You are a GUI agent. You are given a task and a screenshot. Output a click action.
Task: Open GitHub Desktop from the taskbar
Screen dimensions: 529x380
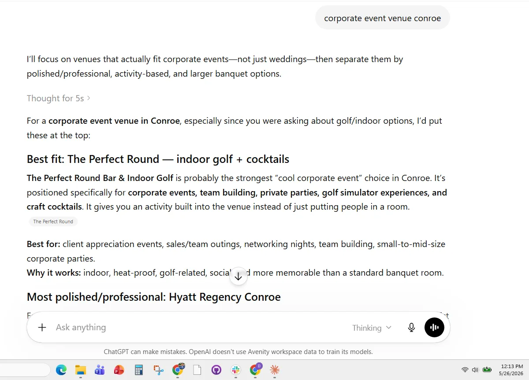click(x=216, y=370)
